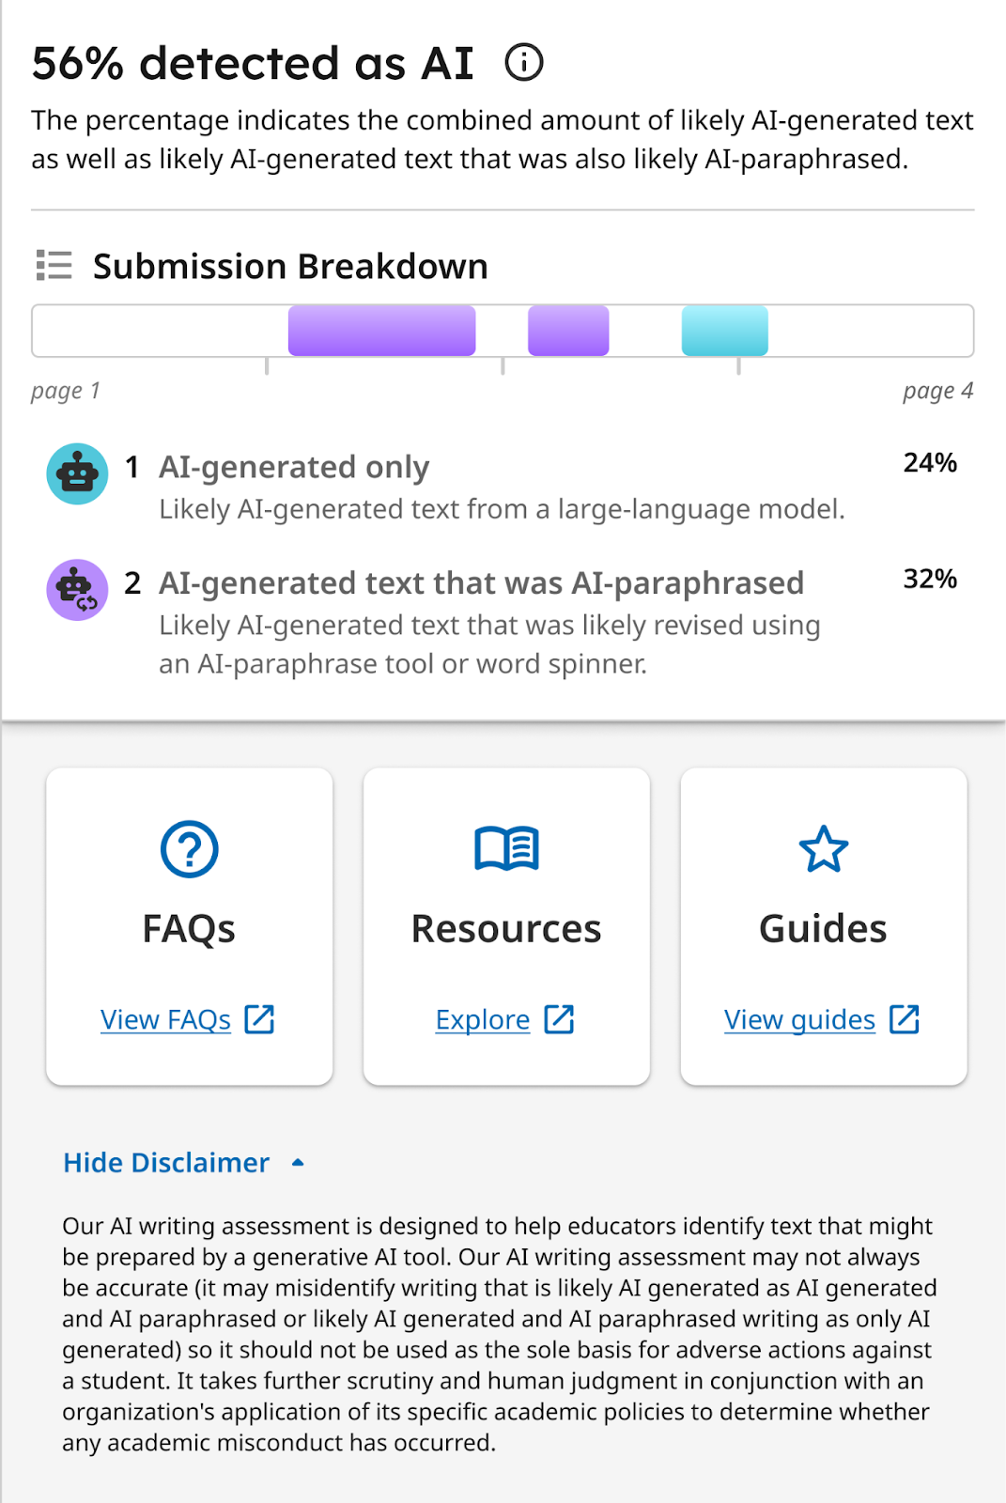Click the external link icon beside Explore

(x=561, y=1018)
